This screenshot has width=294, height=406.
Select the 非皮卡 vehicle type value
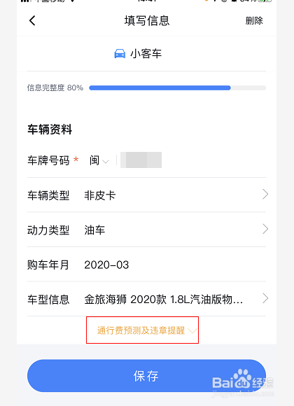coord(99,195)
